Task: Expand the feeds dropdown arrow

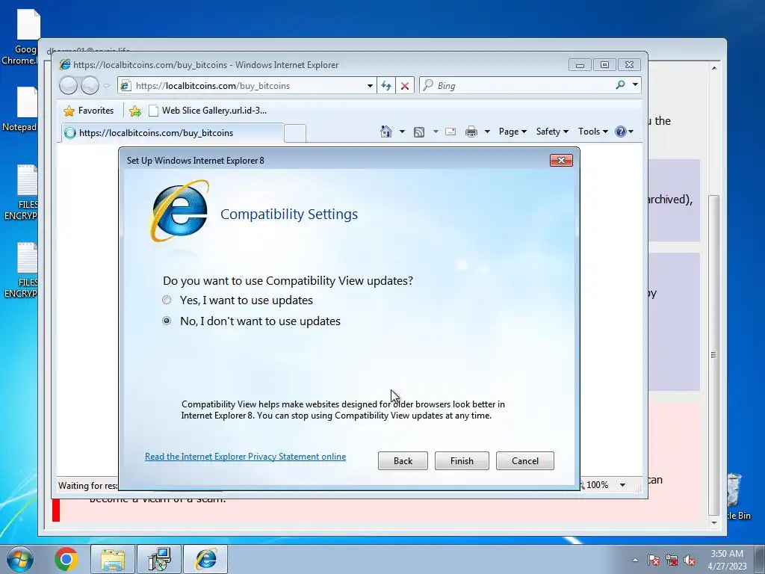Action: (x=436, y=132)
